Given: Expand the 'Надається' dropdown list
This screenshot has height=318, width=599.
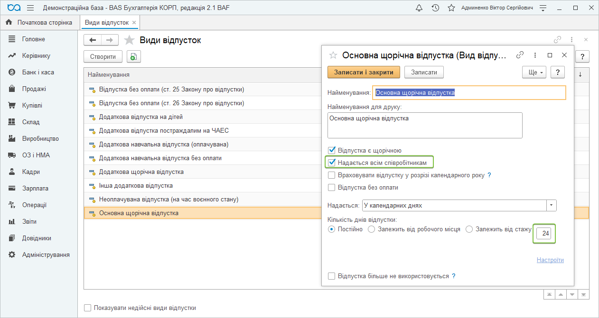Looking at the screenshot, I should pyautogui.click(x=551, y=206).
